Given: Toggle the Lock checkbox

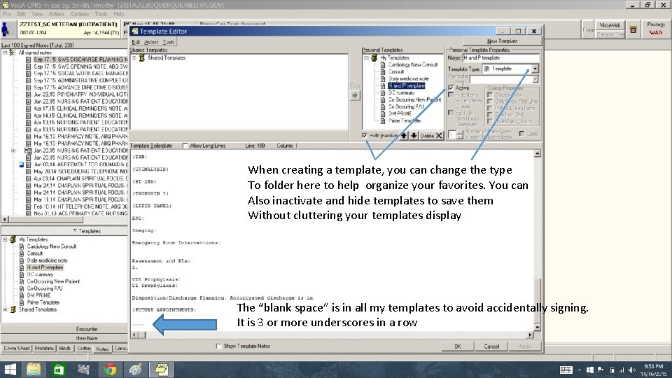Looking at the screenshot, I should click(521, 134).
